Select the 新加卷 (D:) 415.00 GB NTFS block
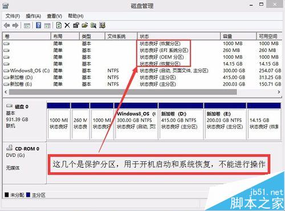This screenshot has width=285, height=211. tap(181, 121)
